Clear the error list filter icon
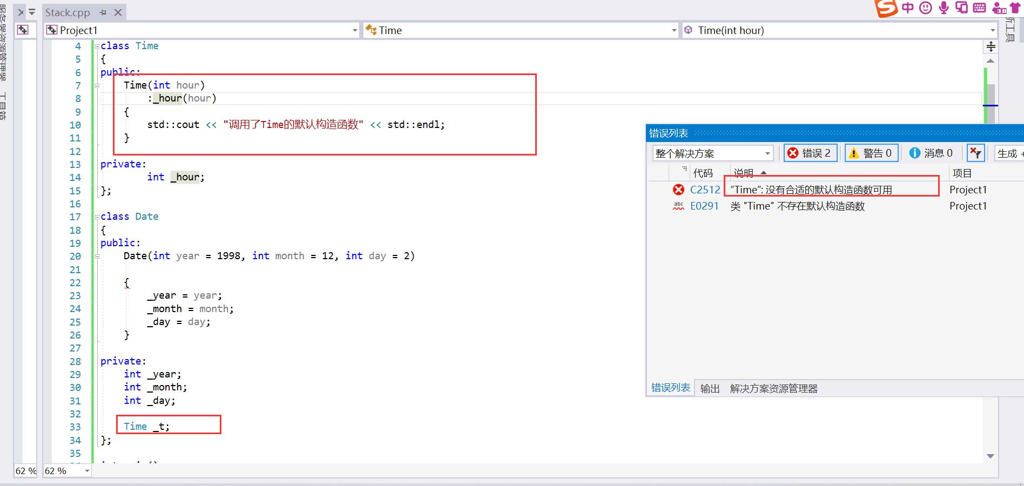Image resolution: width=1024 pixels, height=486 pixels. pos(975,153)
